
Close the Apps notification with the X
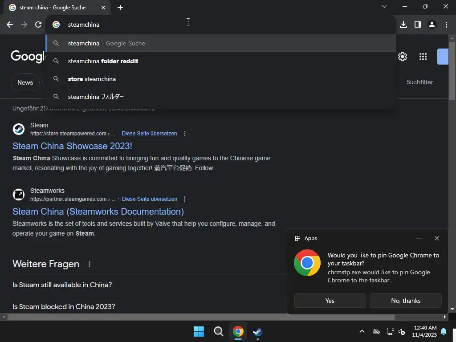pyautogui.click(x=437, y=238)
